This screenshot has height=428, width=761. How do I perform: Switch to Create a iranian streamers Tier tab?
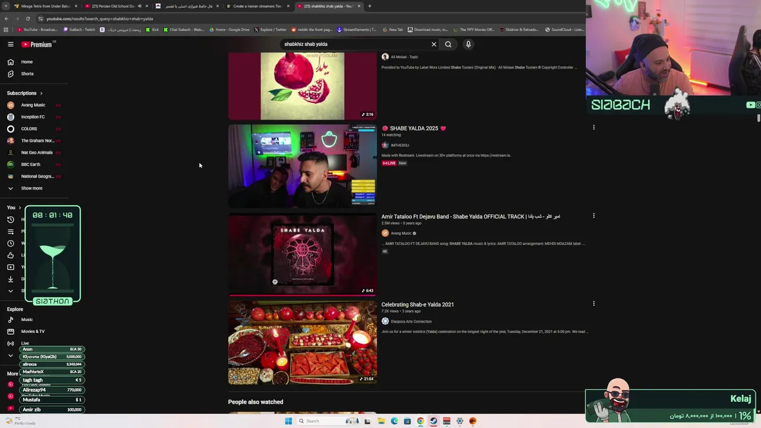(x=257, y=6)
